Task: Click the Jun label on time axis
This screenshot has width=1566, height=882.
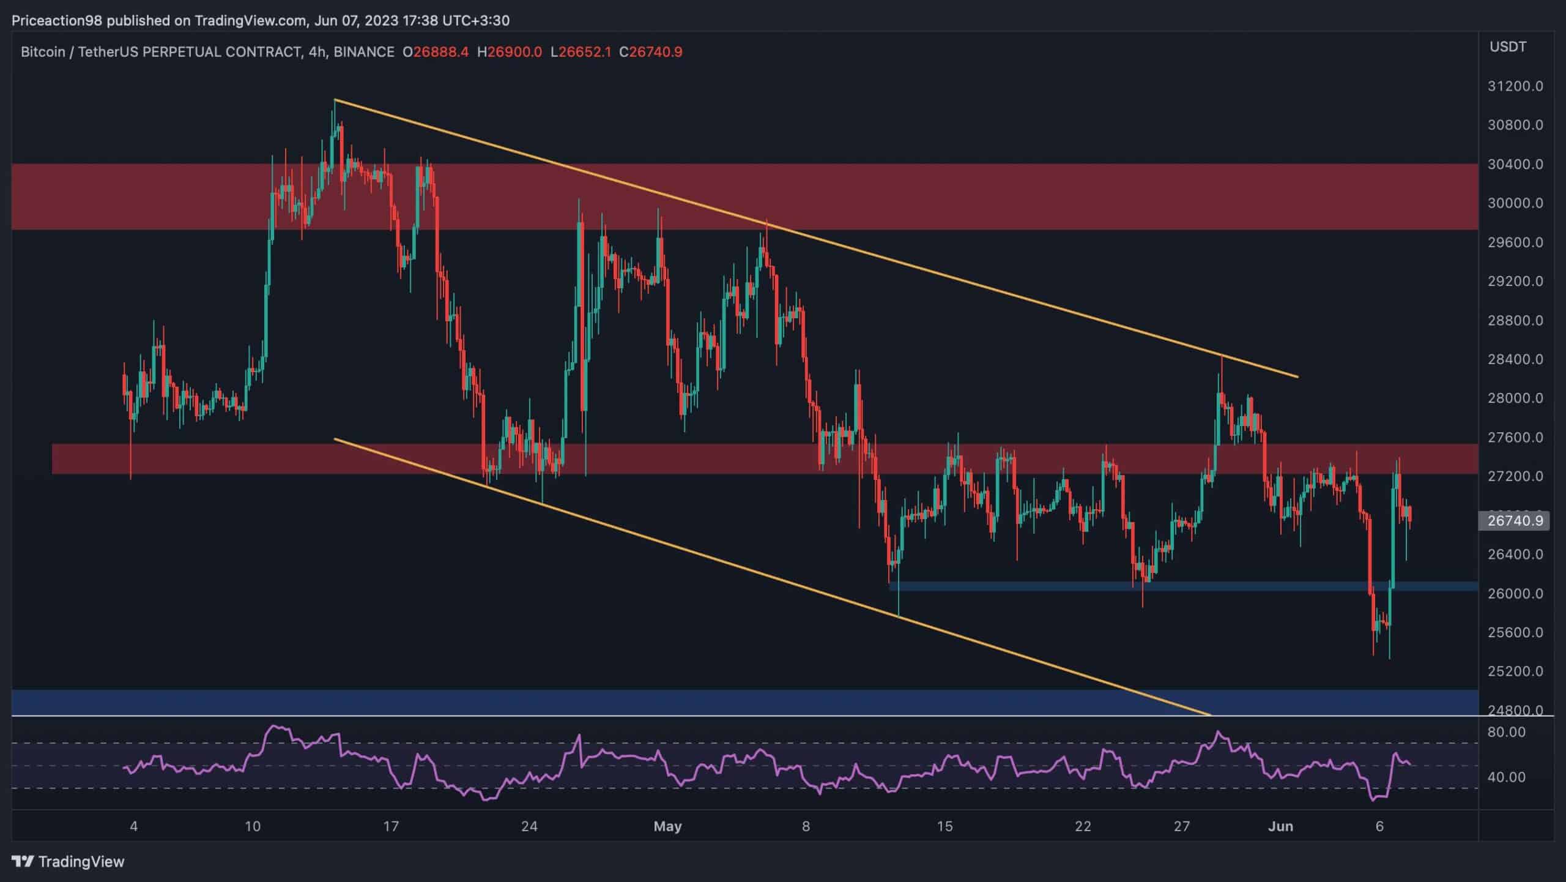Action: tap(1280, 826)
